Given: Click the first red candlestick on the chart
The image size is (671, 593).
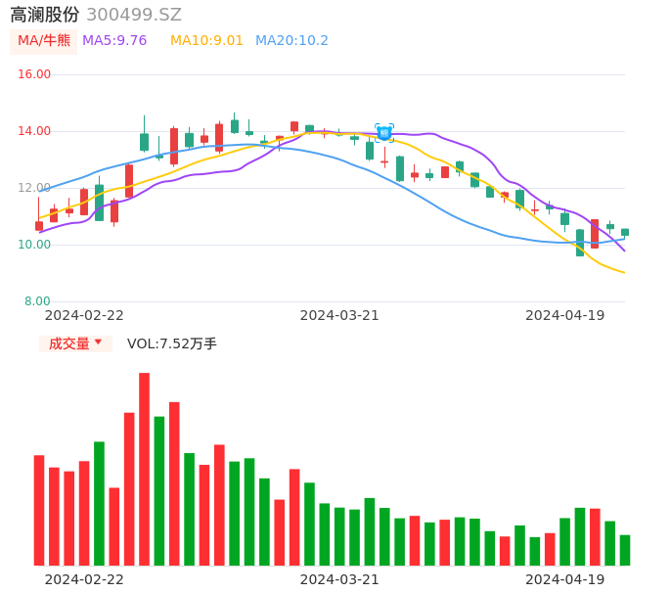Looking at the screenshot, I should [39, 226].
